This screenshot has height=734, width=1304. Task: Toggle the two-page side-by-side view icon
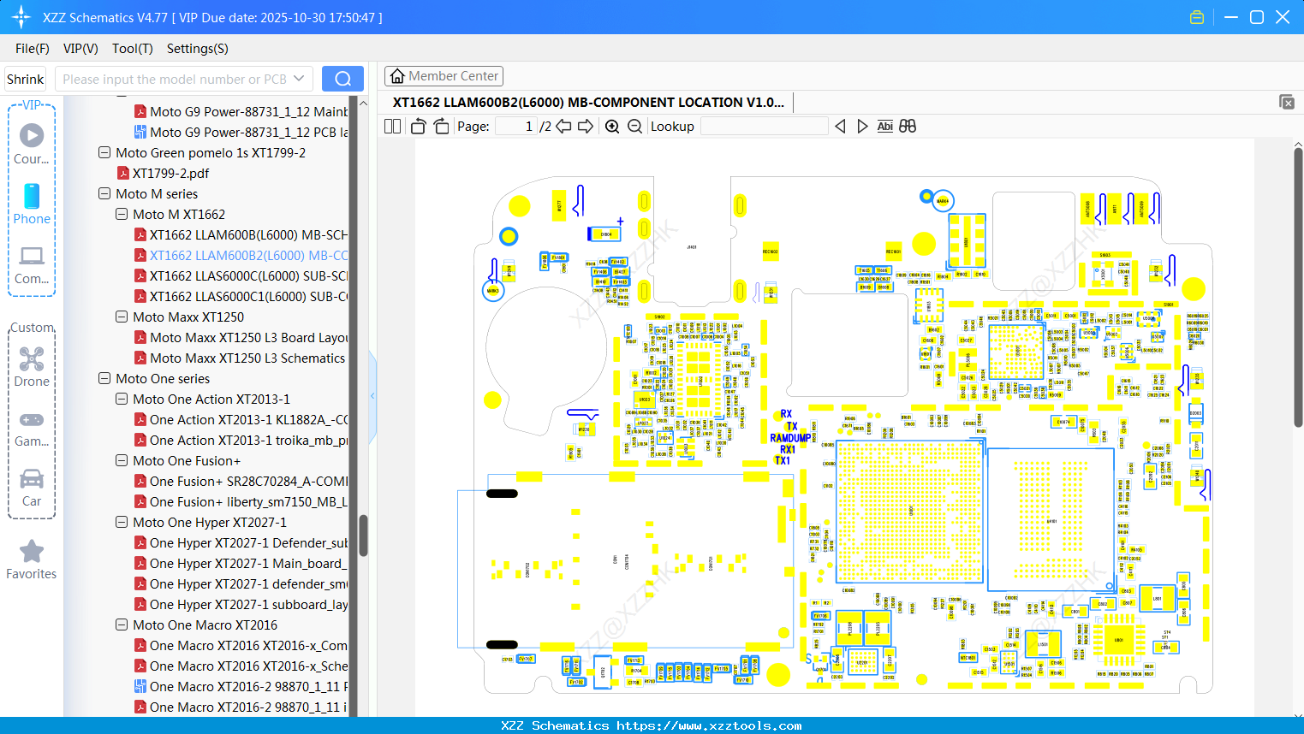pos(392,127)
